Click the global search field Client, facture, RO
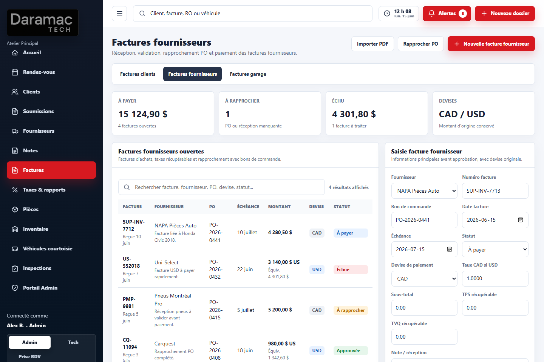Screen dimensions: 544x362 pos(253,14)
